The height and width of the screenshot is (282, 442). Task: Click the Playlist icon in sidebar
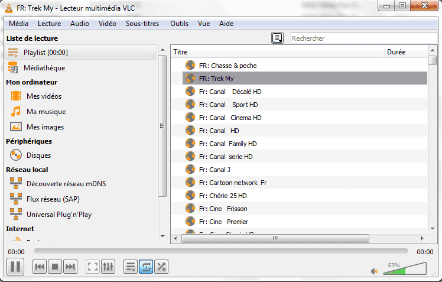[13, 53]
